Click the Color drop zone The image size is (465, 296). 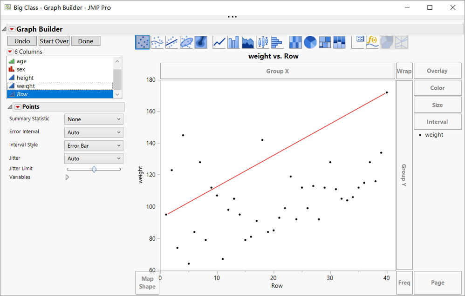pos(438,88)
